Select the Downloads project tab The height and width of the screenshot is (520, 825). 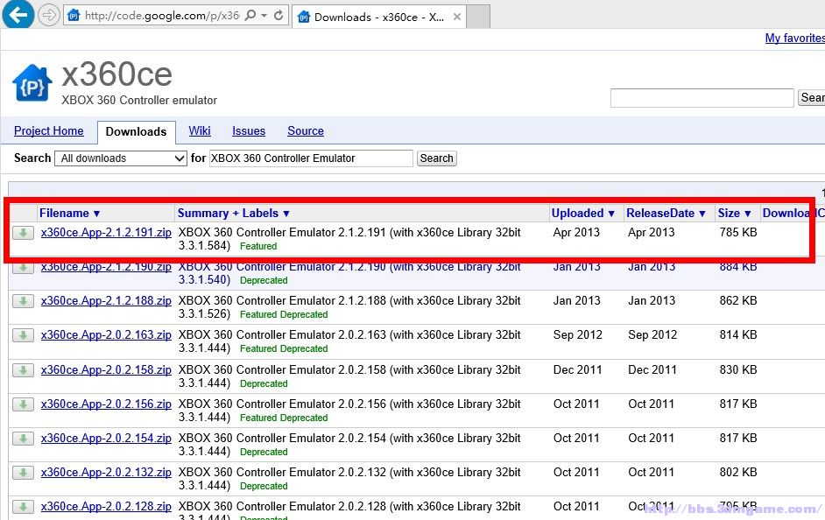point(136,131)
